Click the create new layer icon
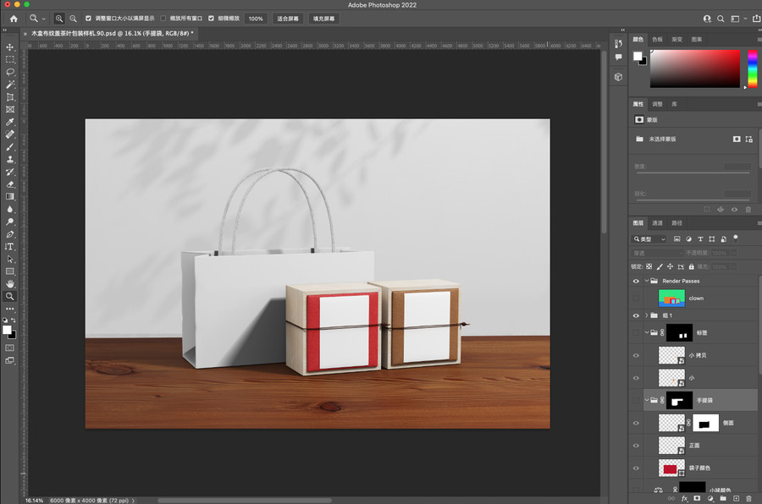This screenshot has height=504, width=762. 736,499
